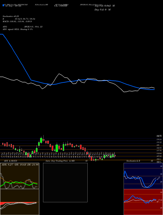Screen dimensions: 163x215
Task: Click the '112.64' price axis label
Action: tap(159, 153)
